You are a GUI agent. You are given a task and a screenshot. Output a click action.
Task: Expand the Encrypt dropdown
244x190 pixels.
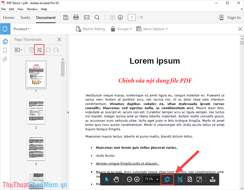121,29
